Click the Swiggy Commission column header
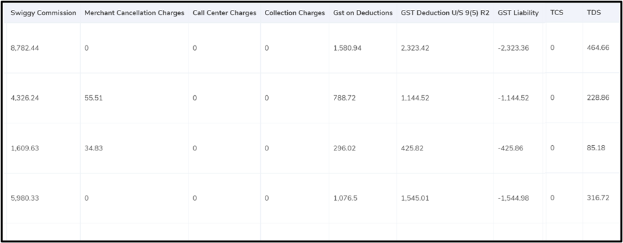The height and width of the screenshot is (243, 623). (43, 12)
